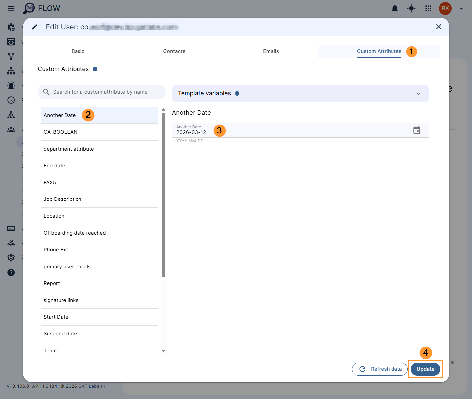Open Settings via the sidebar gear icon
The image size is (472, 399).
coord(11,257)
